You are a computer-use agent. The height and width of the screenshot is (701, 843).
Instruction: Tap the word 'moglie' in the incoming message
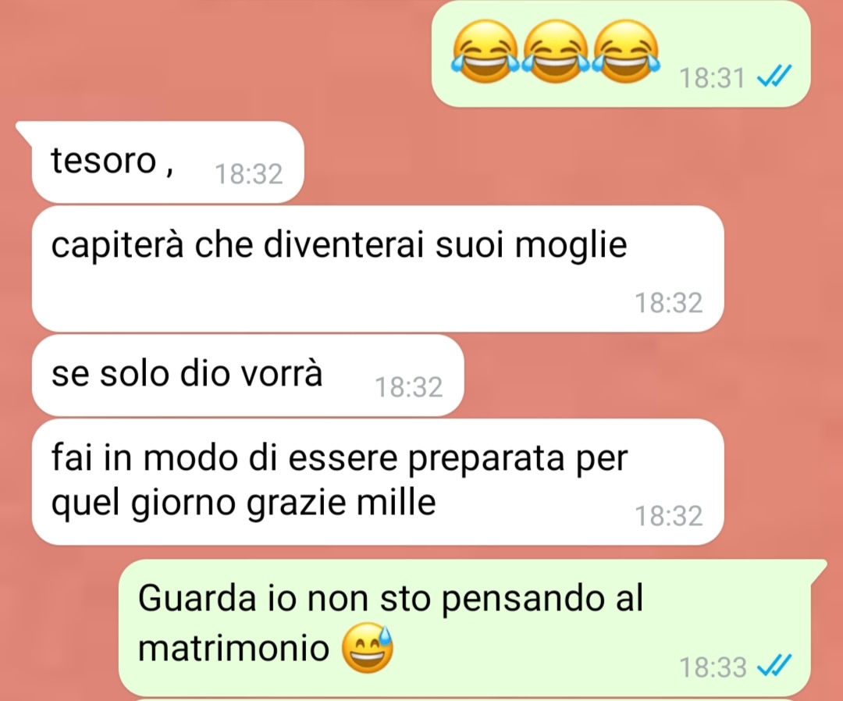click(571, 246)
